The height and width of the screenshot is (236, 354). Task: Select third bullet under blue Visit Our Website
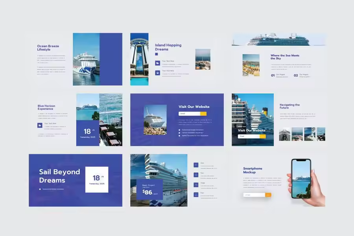(179, 136)
